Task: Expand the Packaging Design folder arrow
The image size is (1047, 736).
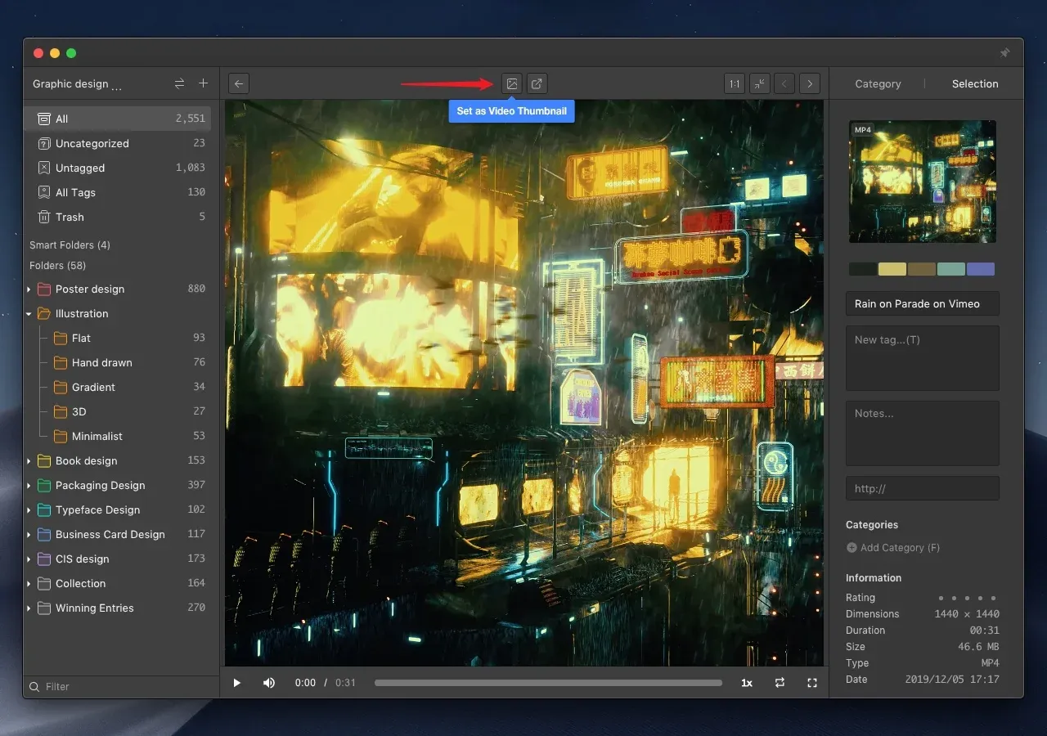Action: click(29, 486)
